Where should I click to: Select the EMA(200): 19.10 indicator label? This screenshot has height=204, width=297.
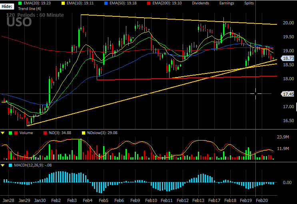pyautogui.click(x=167, y=3)
